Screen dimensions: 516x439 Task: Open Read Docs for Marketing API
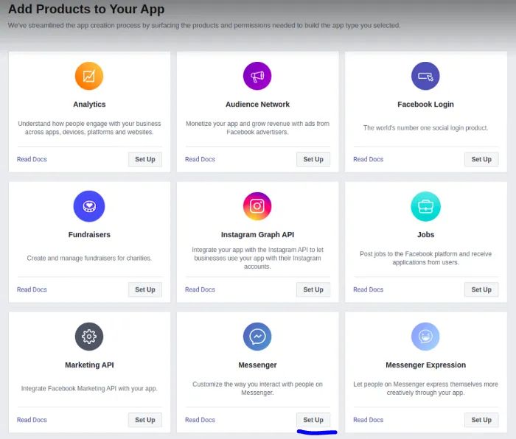(32, 420)
